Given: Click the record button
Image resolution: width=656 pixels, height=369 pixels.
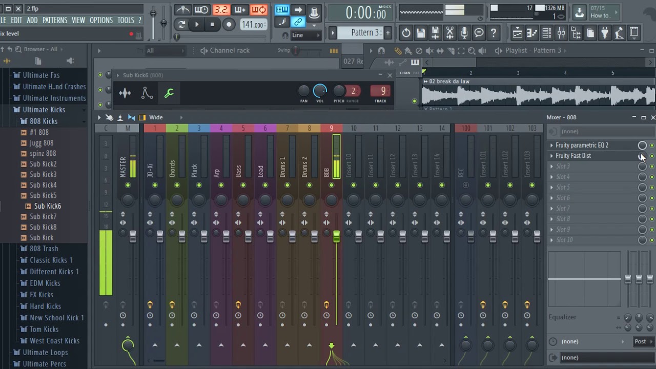Looking at the screenshot, I should tap(229, 24).
